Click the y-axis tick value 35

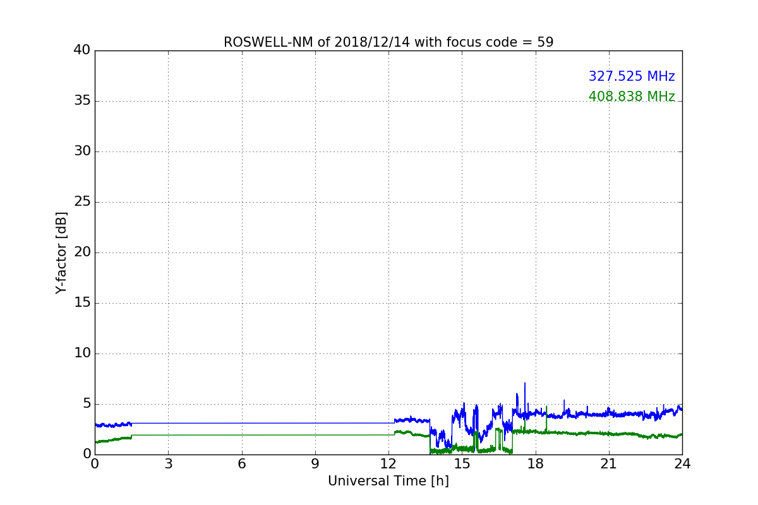[82, 101]
